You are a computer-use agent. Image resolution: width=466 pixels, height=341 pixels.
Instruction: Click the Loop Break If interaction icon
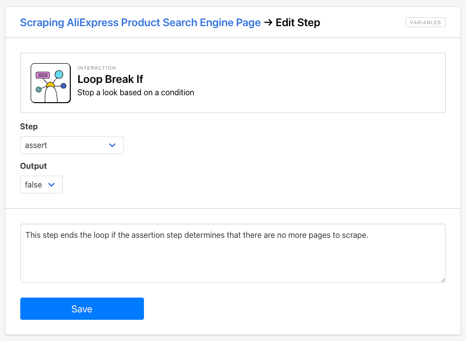(50, 83)
